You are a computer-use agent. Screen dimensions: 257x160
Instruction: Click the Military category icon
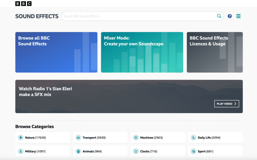(21, 151)
